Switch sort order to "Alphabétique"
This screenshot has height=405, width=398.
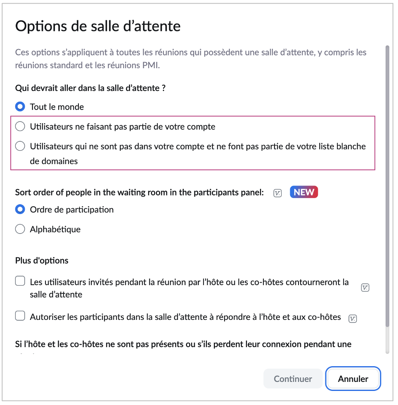pos(20,229)
